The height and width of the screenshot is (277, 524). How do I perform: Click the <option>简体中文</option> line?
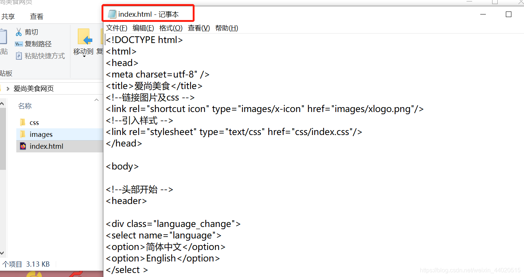click(x=166, y=247)
